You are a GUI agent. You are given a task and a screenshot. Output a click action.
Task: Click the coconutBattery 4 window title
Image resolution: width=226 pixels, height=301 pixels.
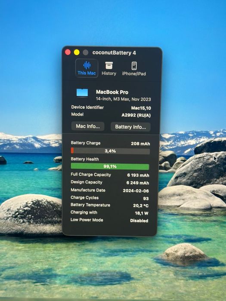(x=114, y=53)
